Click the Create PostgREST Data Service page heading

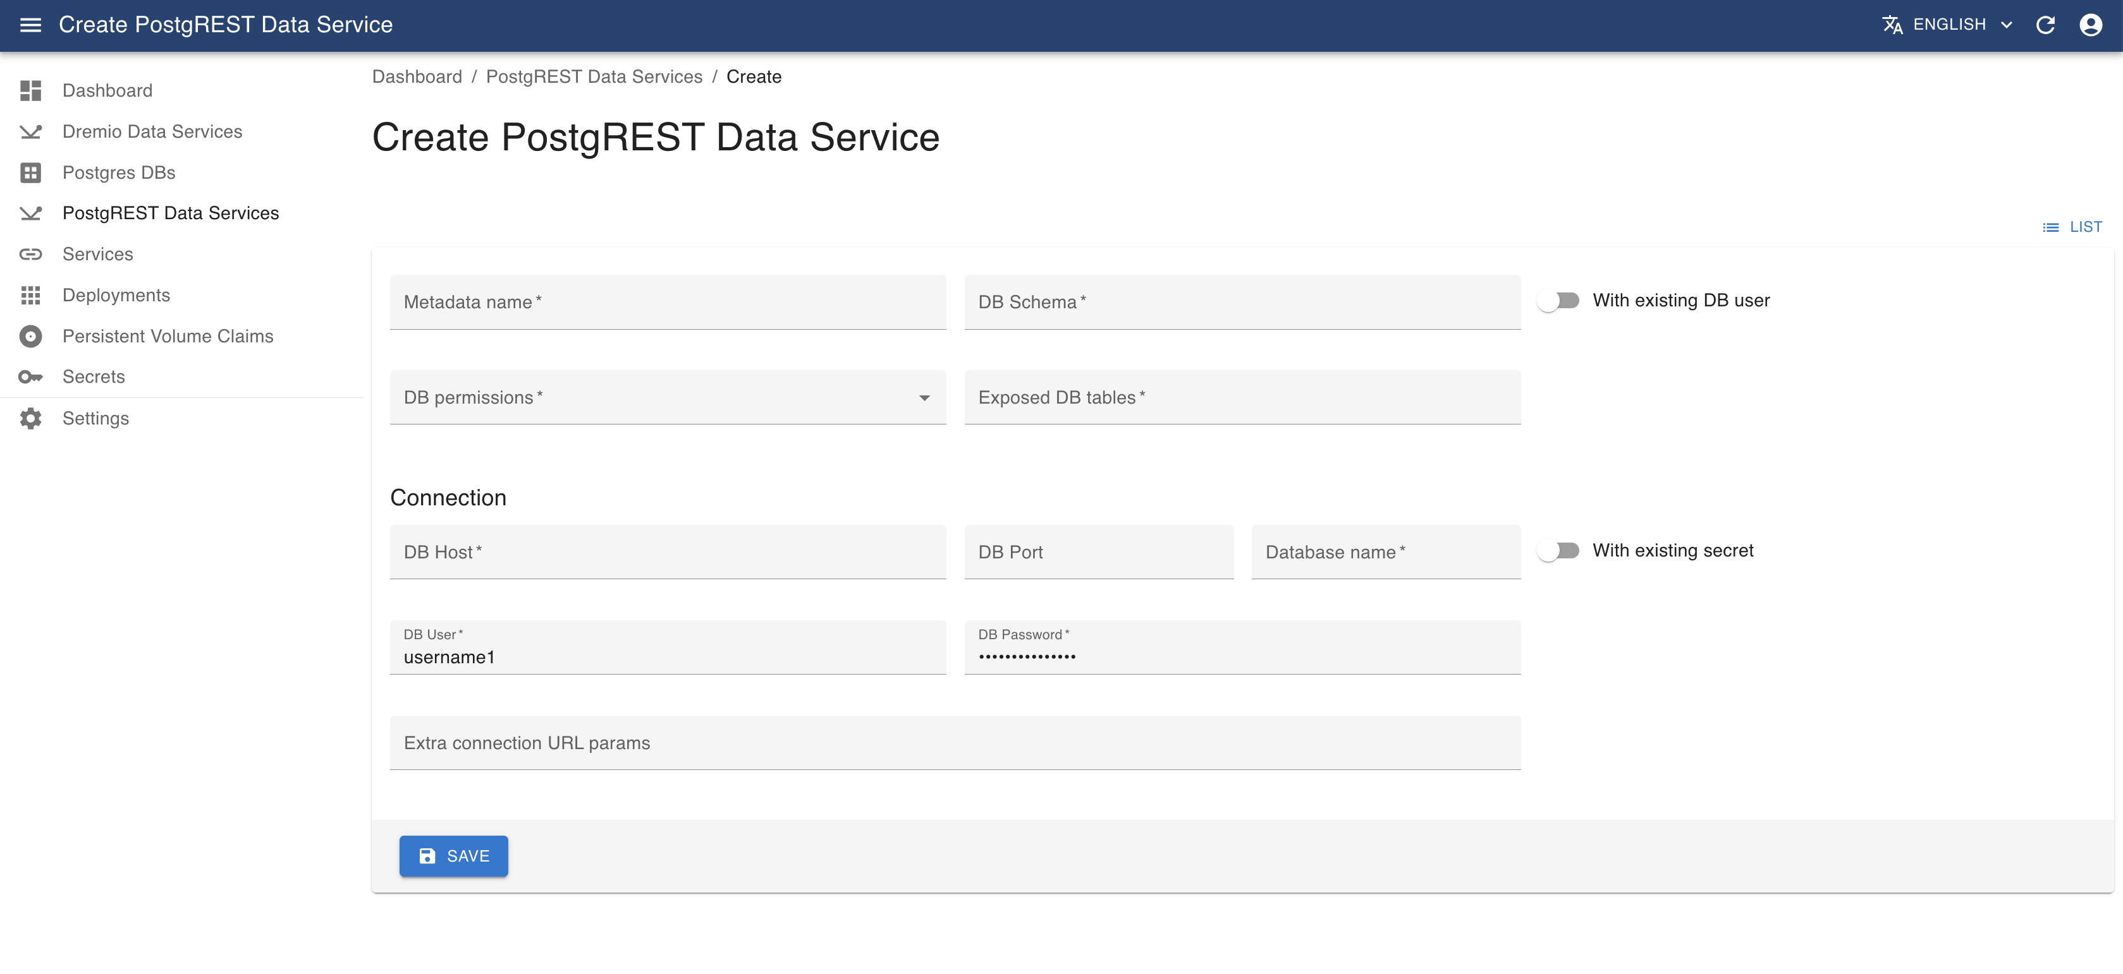[x=656, y=138]
